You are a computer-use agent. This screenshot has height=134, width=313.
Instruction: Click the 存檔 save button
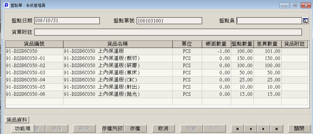(135, 128)
